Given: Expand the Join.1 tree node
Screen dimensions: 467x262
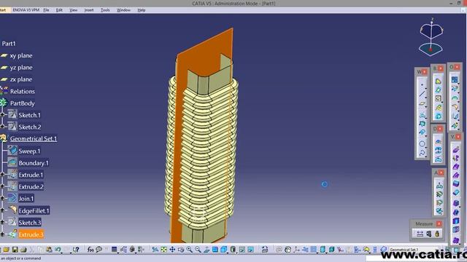Looking at the screenshot, I should (x=2, y=198).
